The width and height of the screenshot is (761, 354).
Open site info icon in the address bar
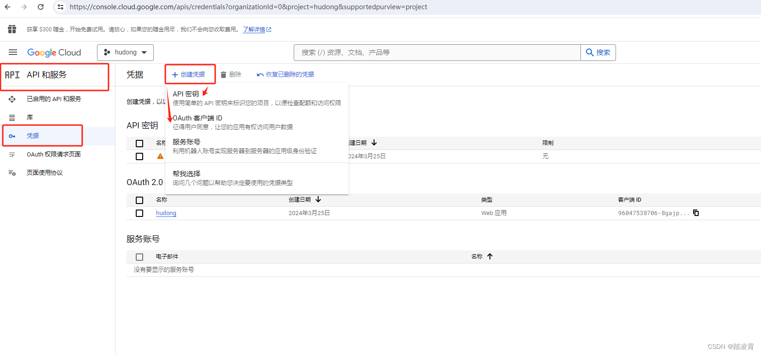click(x=60, y=7)
